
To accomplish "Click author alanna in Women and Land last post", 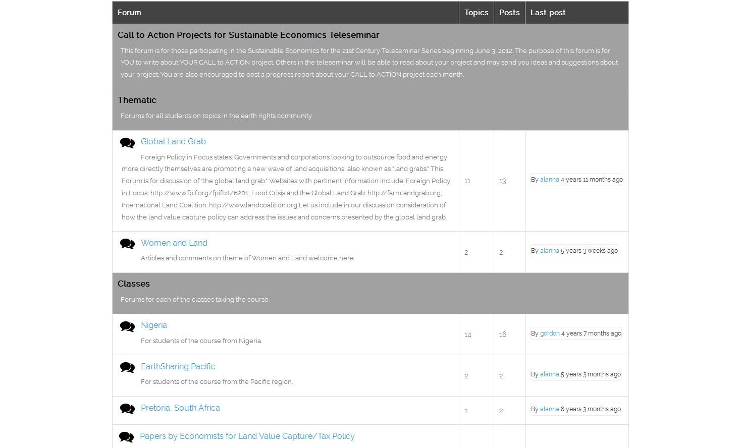I will pos(549,251).
